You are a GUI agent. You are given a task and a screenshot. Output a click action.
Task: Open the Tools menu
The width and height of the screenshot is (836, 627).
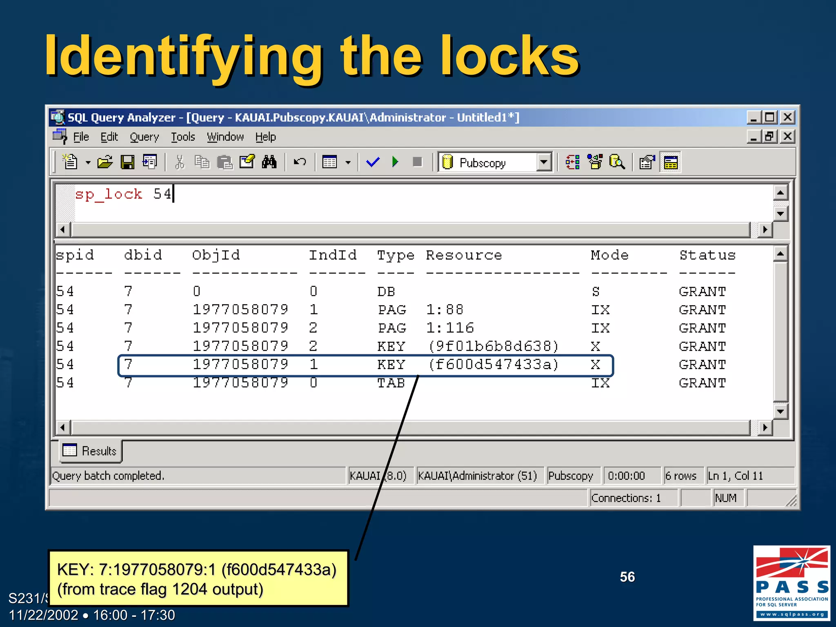click(x=182, y=137)
